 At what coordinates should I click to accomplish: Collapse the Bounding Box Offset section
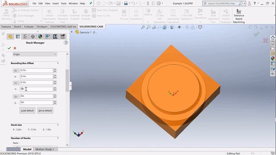pos(58,63)
